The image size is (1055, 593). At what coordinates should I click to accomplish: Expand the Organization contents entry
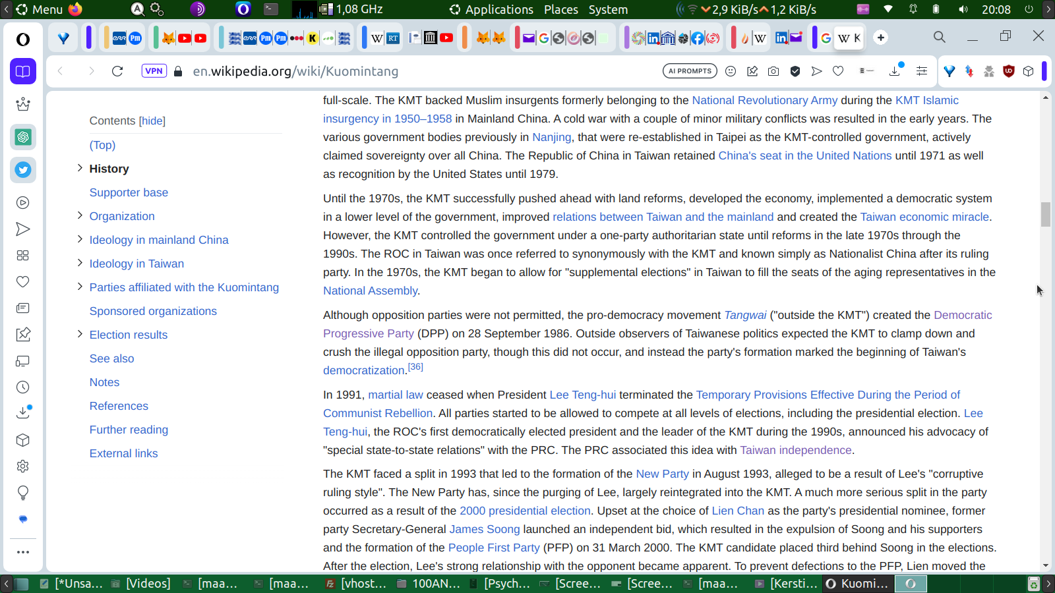80,215
